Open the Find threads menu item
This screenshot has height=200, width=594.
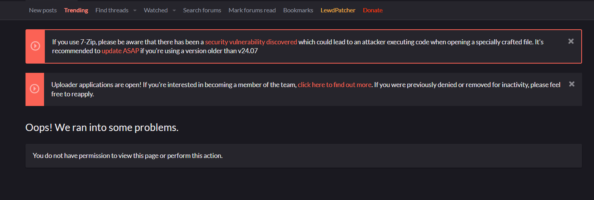pos(112,10)
